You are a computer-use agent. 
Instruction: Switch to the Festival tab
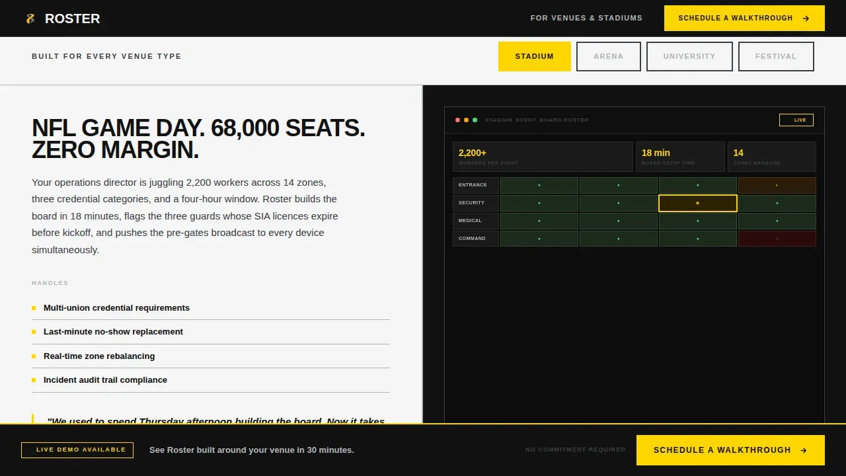click(x=776, y=56)
